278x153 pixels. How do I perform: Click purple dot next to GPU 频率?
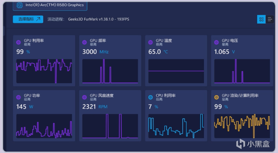(84, 42)
